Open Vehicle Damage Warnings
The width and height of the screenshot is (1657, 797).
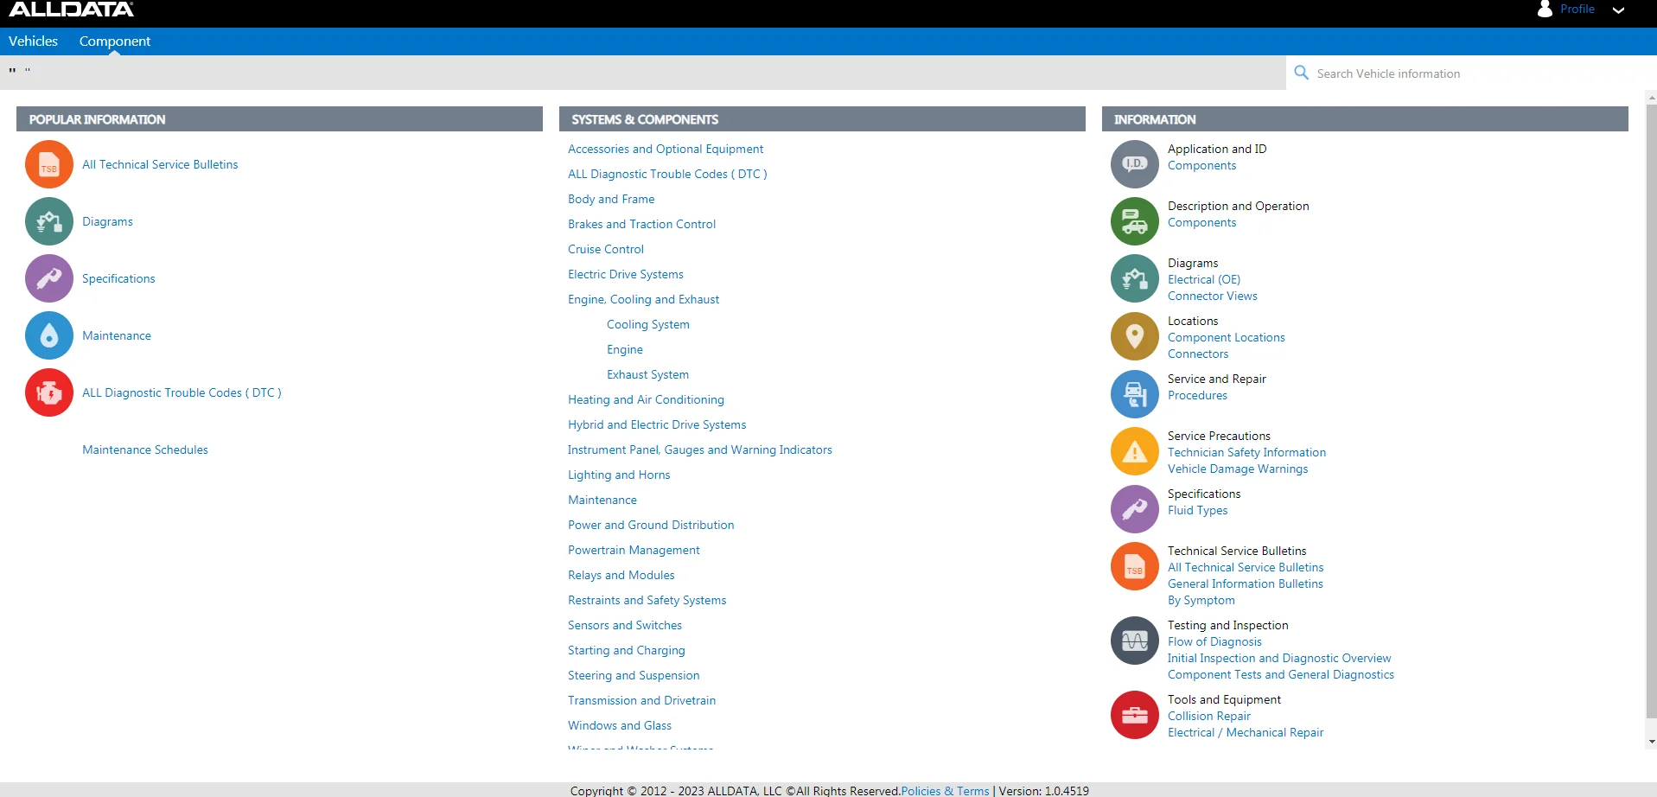[x=1238, y=469]
